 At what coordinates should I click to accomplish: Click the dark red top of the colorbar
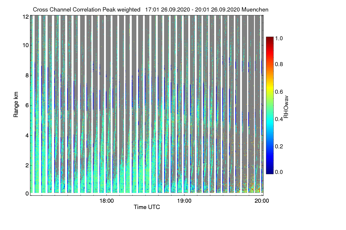270,39
